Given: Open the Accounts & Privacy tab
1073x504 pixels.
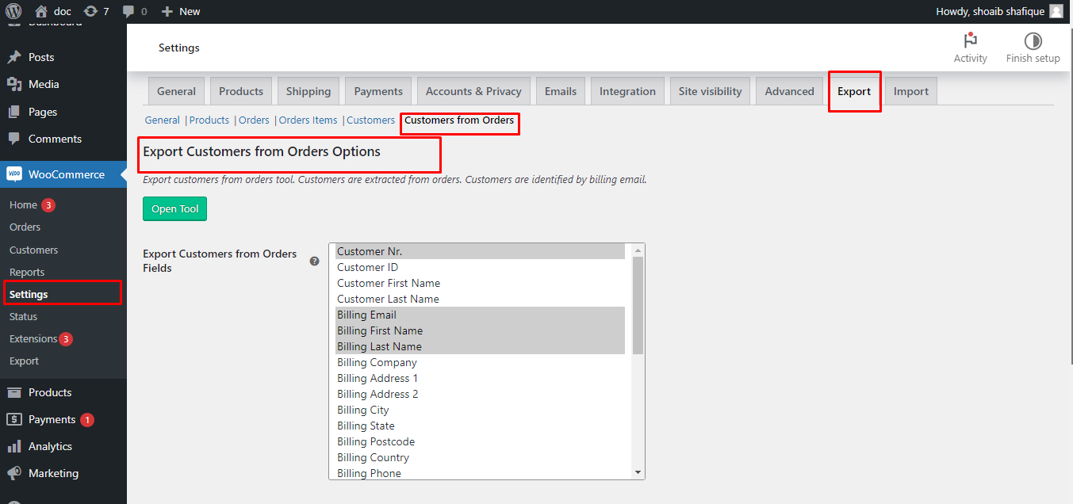Looking at the screenshot, I should tap(473, 91).
